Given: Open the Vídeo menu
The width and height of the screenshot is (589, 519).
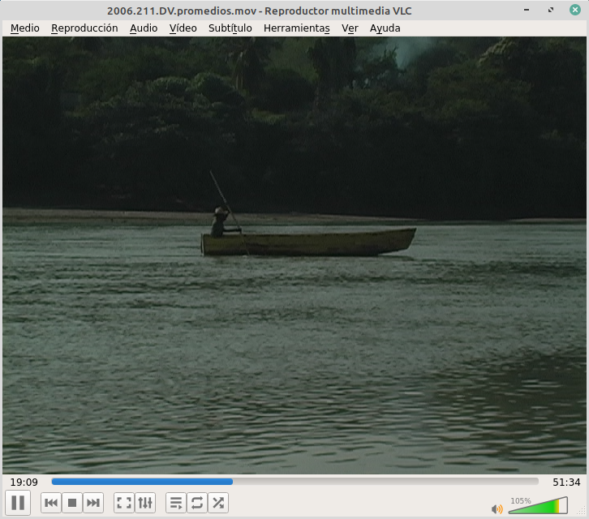Looking at the screenshot, I should (x=183, y=28).
